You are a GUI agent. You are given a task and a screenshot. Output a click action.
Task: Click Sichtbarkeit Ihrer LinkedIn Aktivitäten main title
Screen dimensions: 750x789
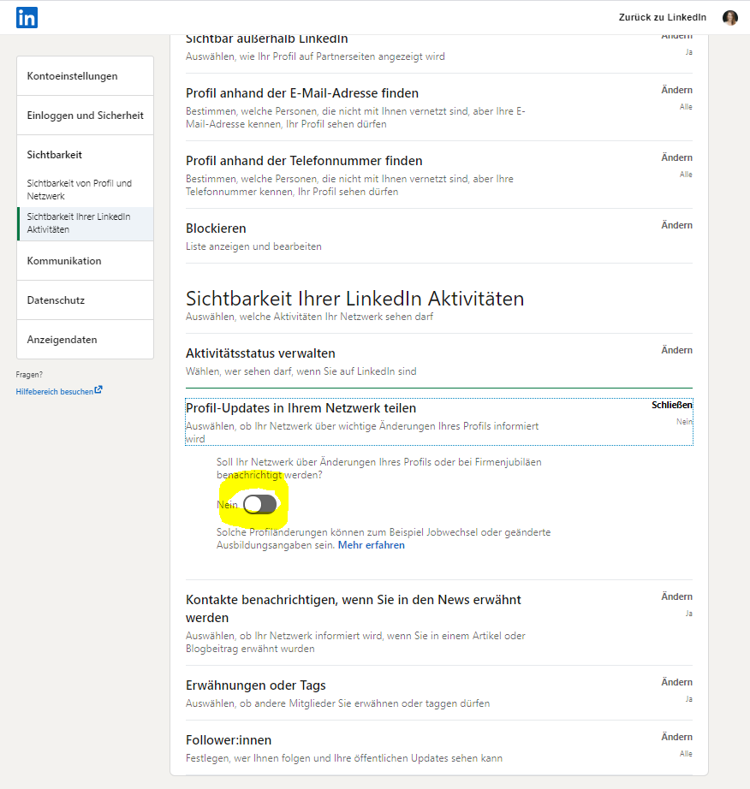point(354,299)
